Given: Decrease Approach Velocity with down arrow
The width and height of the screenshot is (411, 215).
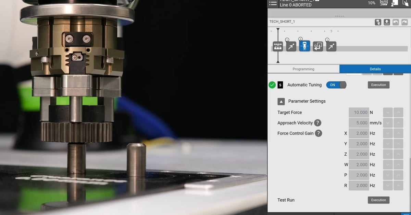Looking at the screenshot, I should tap(388, 123).
